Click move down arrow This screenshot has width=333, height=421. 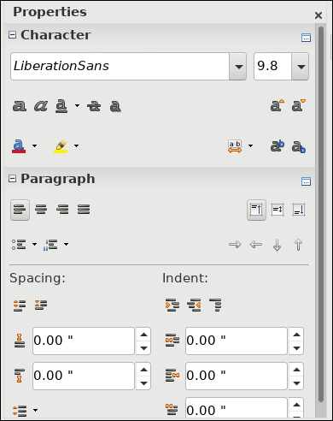pos(277,245)
